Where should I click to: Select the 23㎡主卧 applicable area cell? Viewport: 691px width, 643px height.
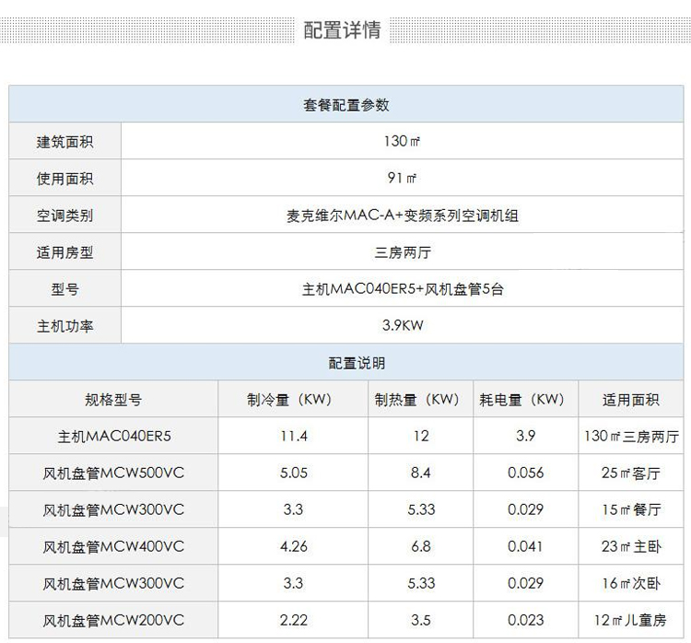(630, 546)
